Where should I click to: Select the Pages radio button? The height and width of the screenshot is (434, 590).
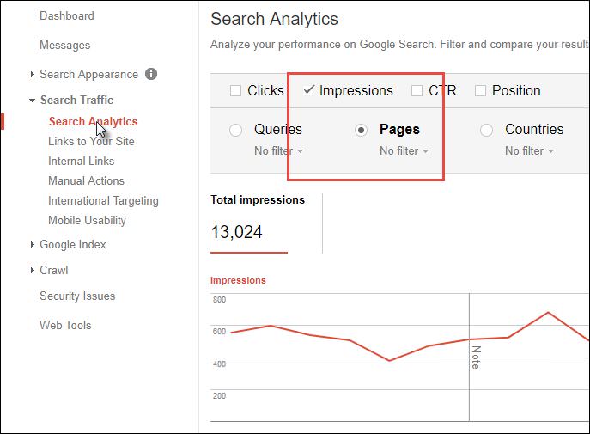362,130
